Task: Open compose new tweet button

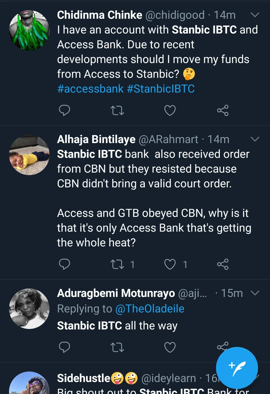Action: coord(237,368)
